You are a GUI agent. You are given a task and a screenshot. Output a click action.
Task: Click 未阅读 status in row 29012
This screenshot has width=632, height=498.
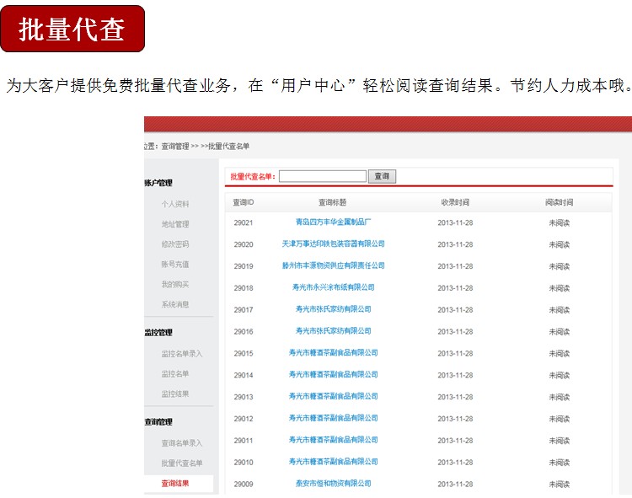[x=559, y=419]
